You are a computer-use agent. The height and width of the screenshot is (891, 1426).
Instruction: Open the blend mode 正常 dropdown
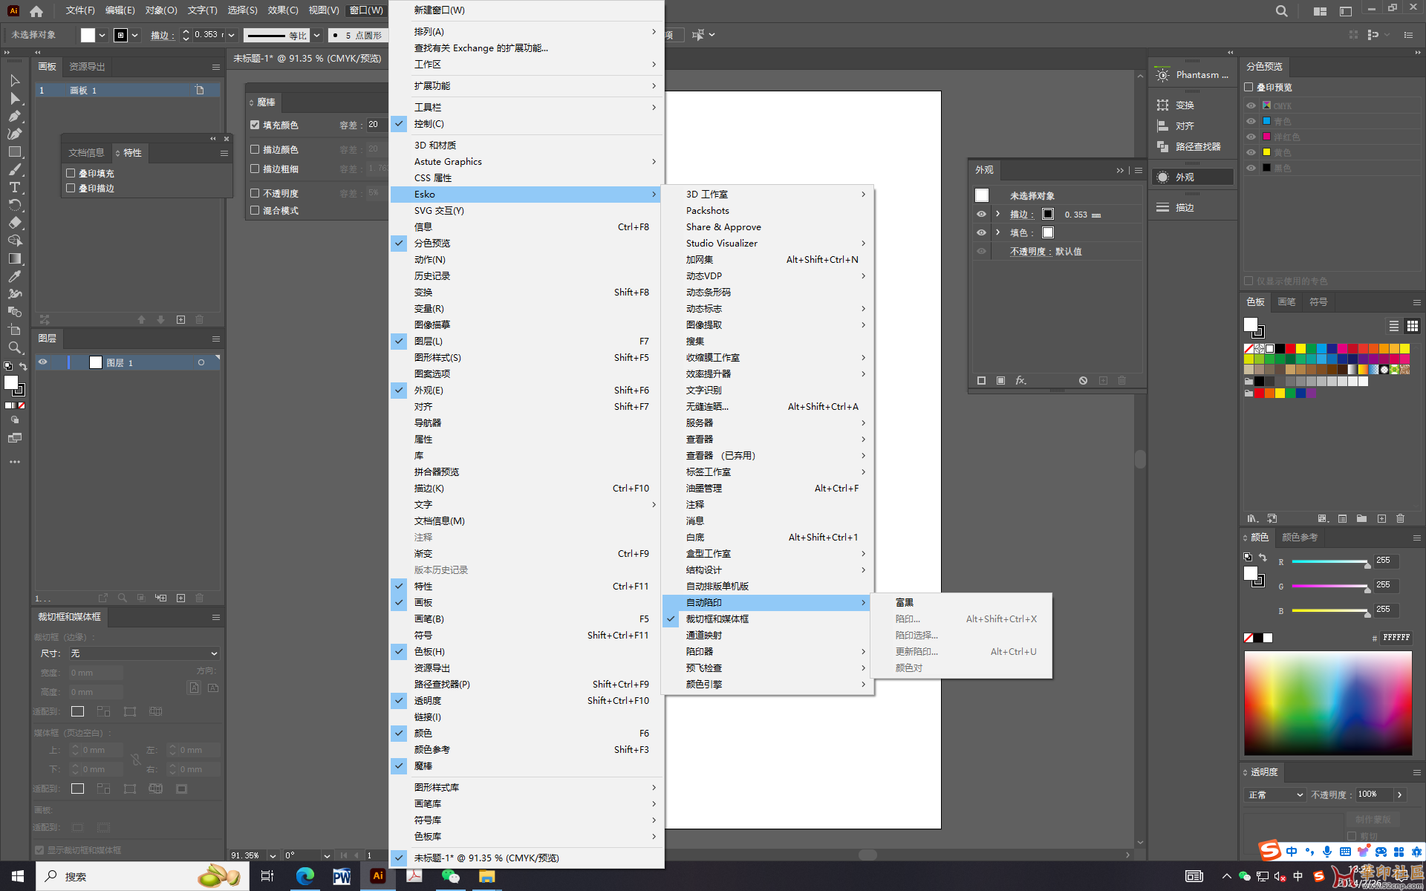(1275, 794)
